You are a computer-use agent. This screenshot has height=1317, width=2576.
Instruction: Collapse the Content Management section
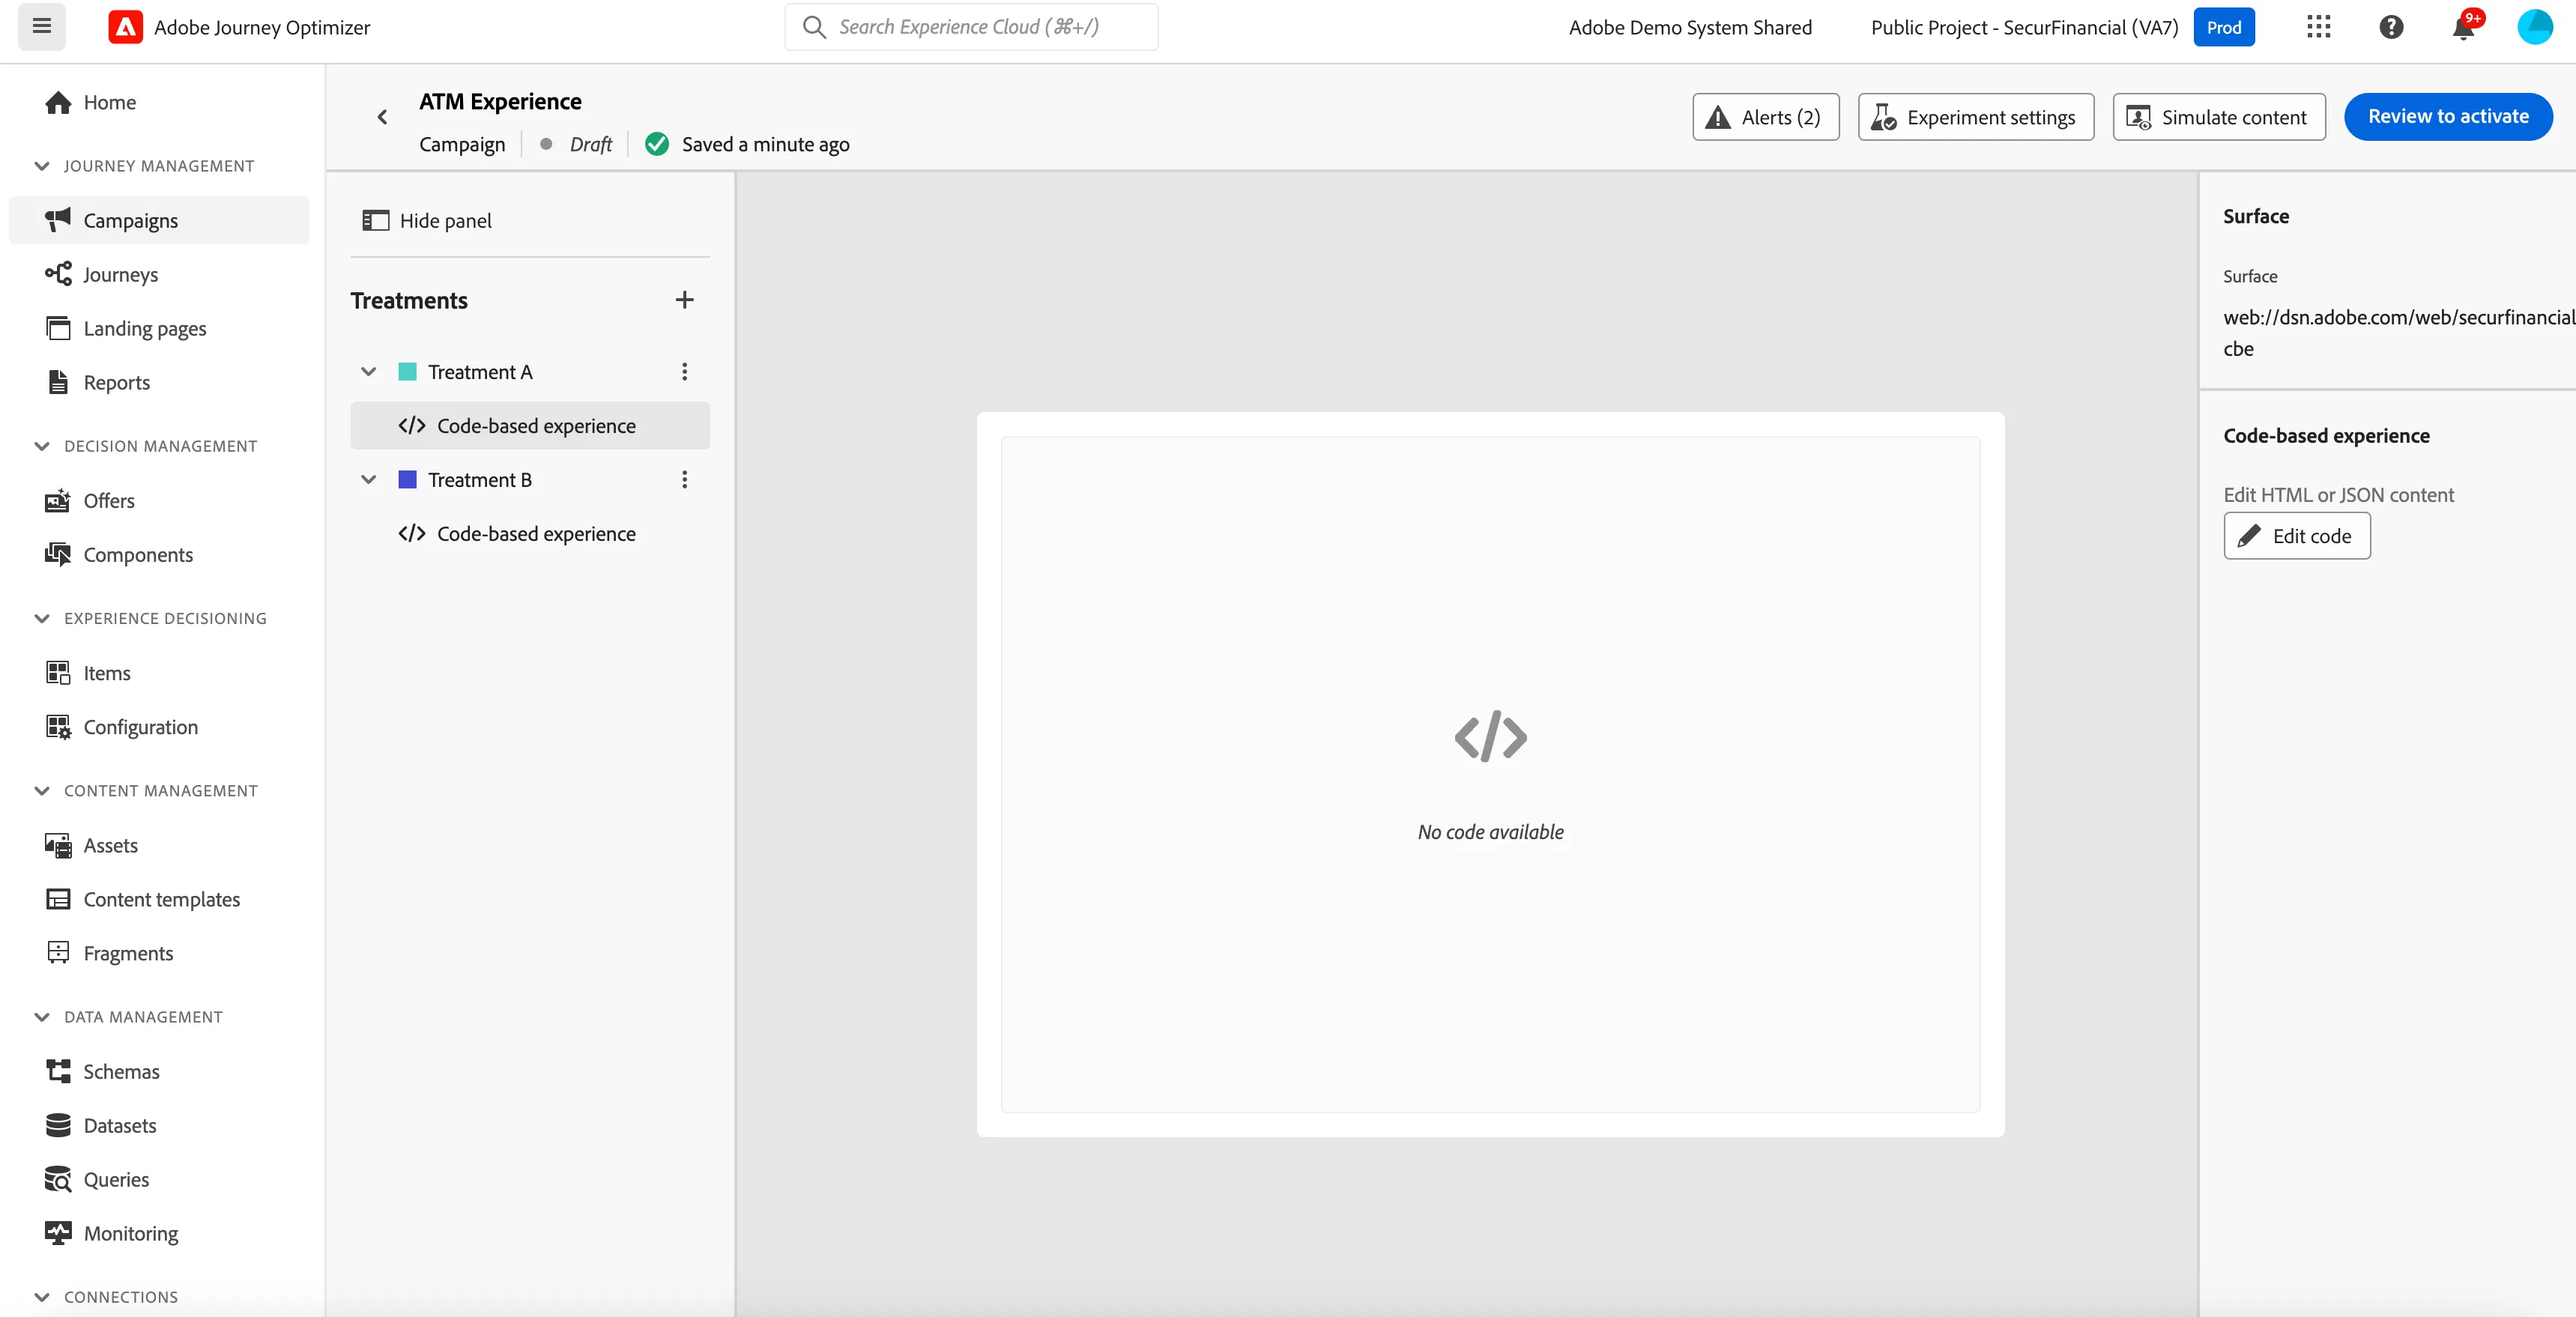coord(42,791)
